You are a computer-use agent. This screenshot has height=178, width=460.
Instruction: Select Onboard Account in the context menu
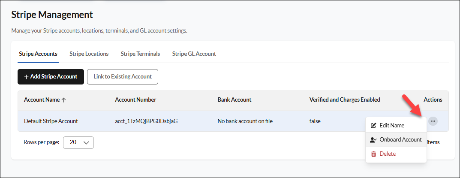click(x=396, y=140)
